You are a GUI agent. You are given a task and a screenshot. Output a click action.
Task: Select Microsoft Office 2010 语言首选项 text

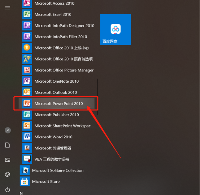tap(64, 59)
